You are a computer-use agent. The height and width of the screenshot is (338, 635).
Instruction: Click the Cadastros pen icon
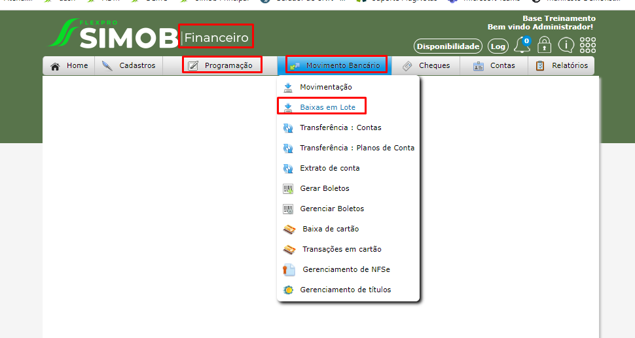click(x=107, y=66)
